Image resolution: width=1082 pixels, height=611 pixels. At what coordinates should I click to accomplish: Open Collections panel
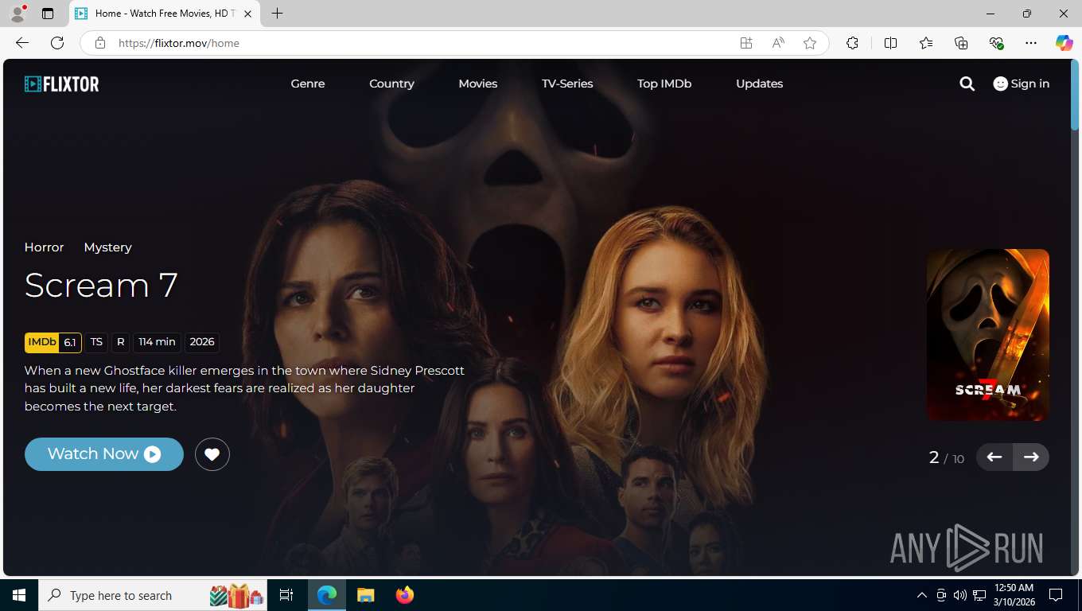point(961,43)
